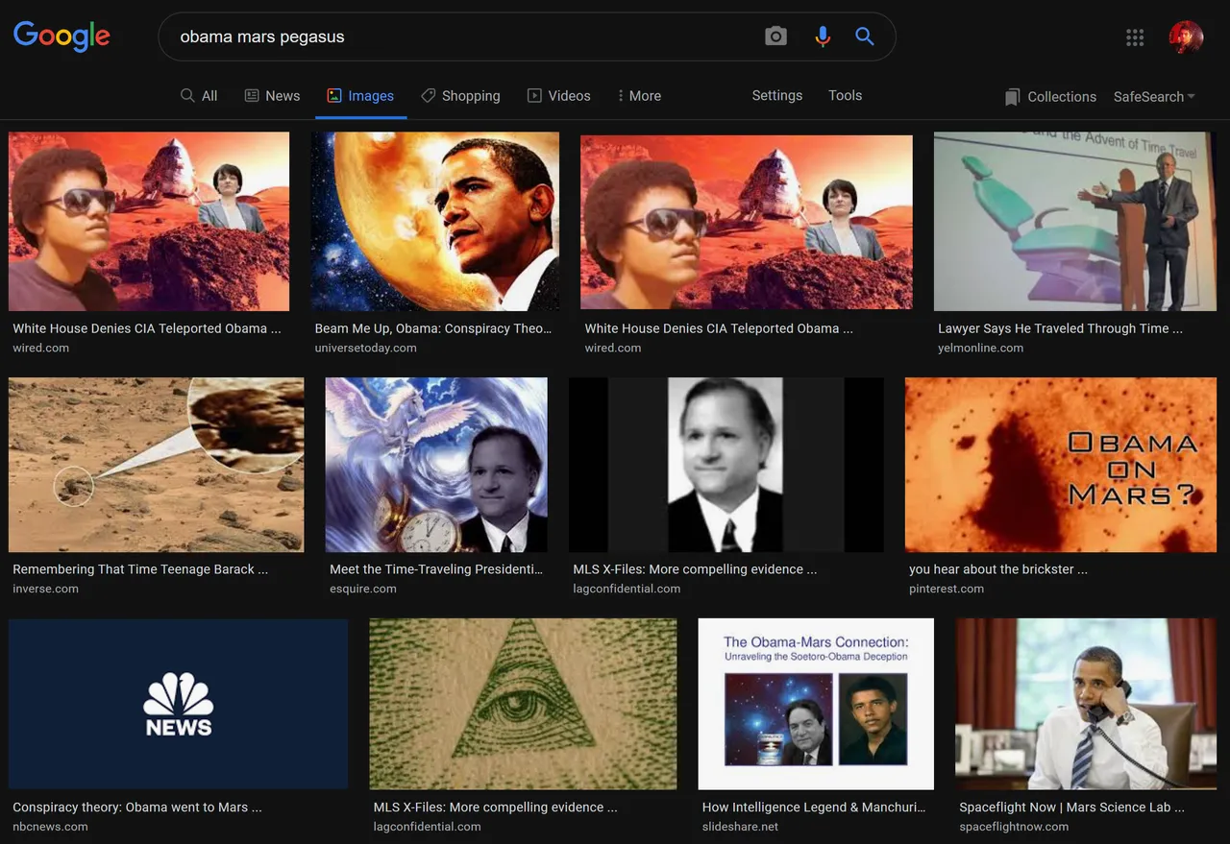
Task: Switch to the Videos tab
Action: tap(559, 96)
